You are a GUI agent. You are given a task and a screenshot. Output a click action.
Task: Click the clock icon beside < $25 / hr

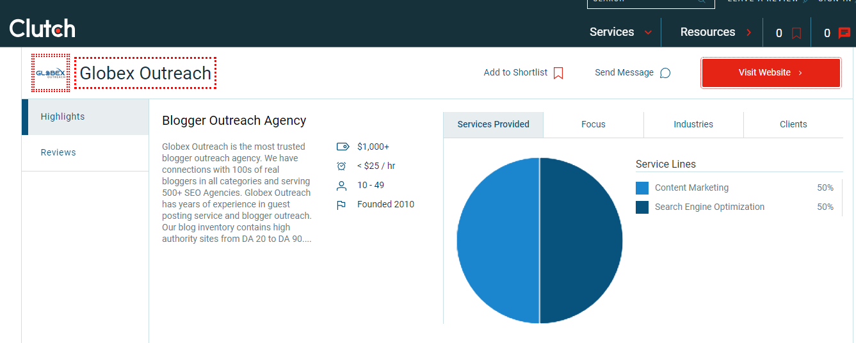pos(341,166)
